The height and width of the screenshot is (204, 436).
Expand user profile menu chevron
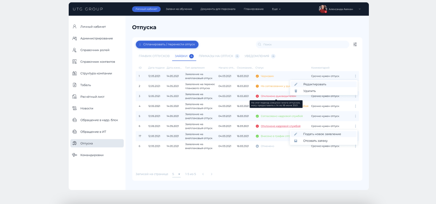[359, 9]
